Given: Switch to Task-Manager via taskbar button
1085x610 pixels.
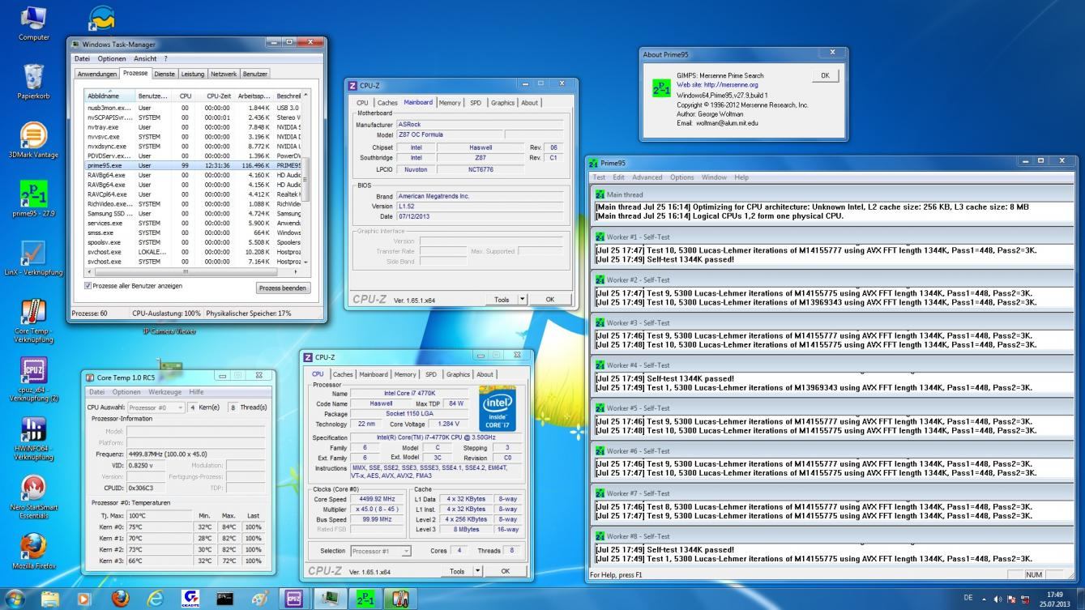Looking at the screenshot, I should (x=330, y=599).
